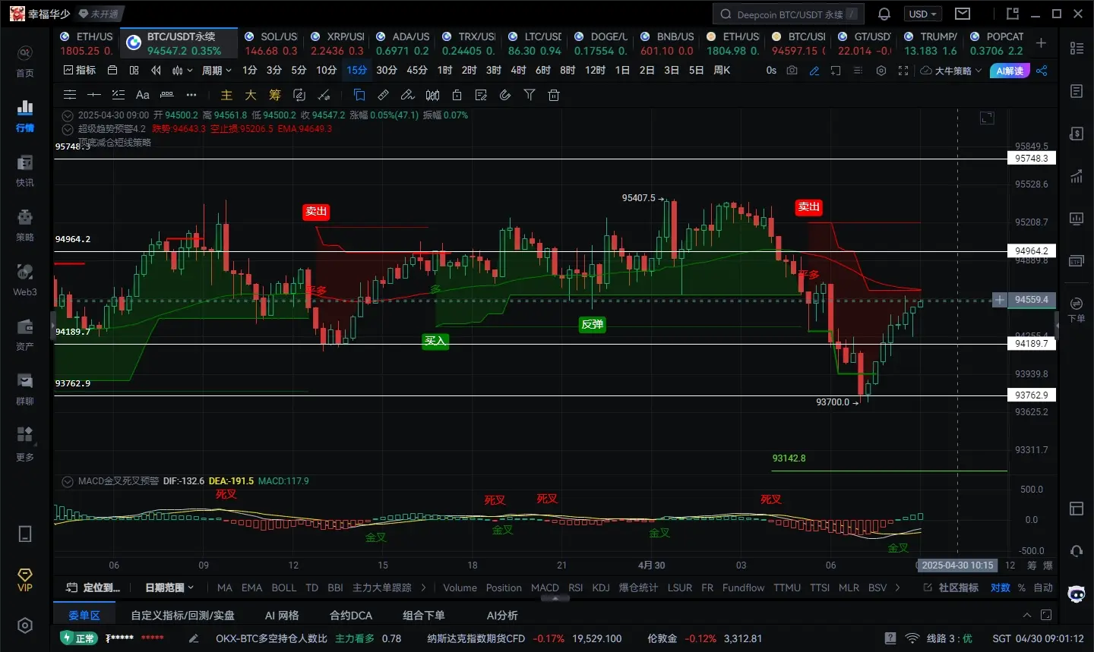Expand more main indicators arrow after 主力大单跟踪
Viewport: 1094px width, 652px height.
(423, 587)
